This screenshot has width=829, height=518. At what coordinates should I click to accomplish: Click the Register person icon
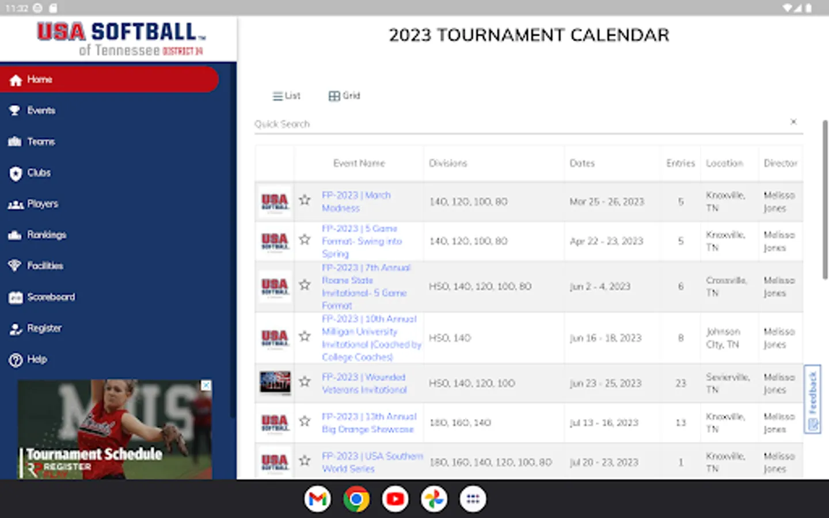point(15,329)
